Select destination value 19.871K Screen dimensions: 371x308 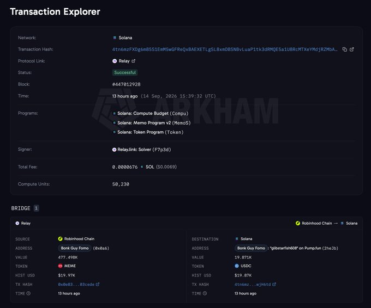[243, 257]
